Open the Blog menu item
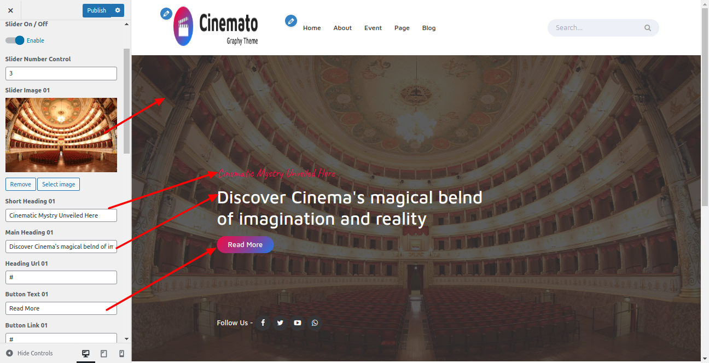 [429, 28]
